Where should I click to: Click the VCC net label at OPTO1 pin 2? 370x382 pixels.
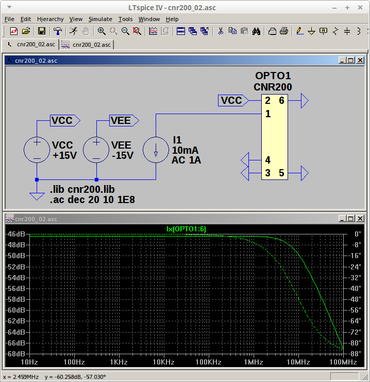point(233,100)
